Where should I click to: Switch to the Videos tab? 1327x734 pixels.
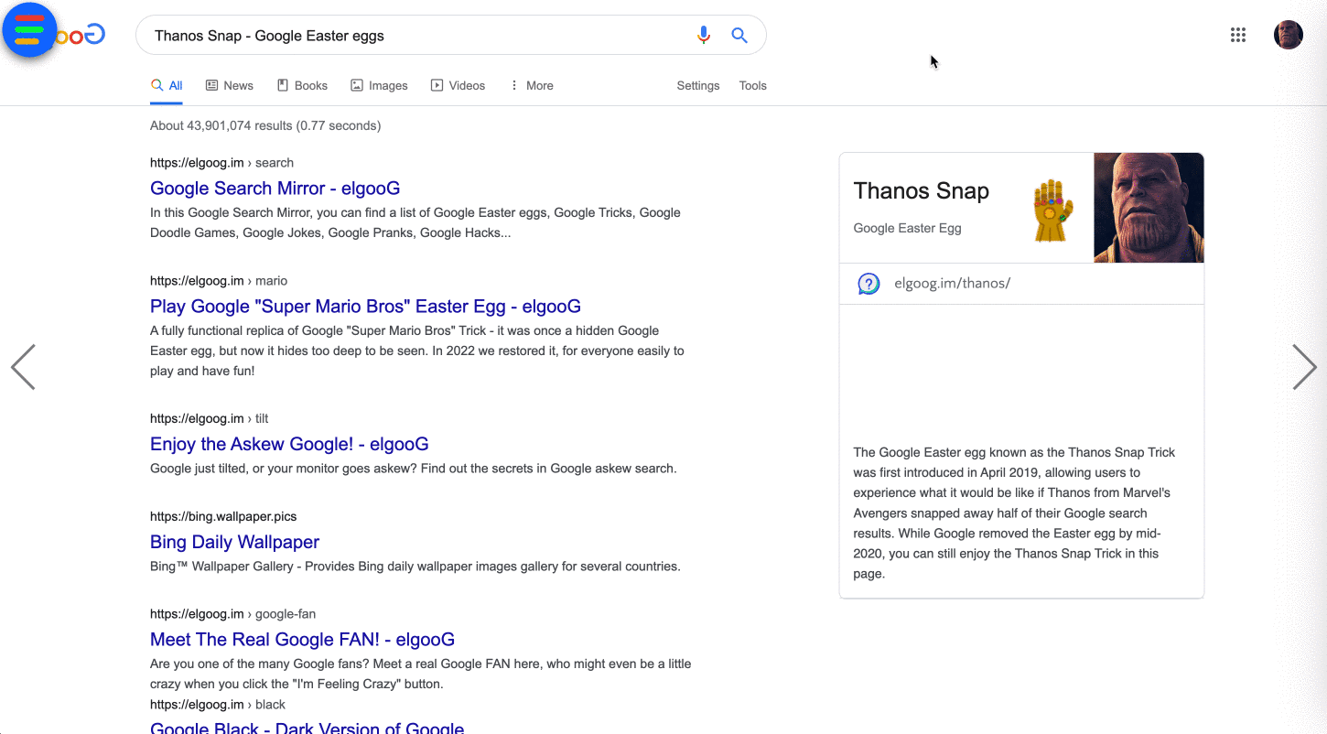[x=458, y=86]
